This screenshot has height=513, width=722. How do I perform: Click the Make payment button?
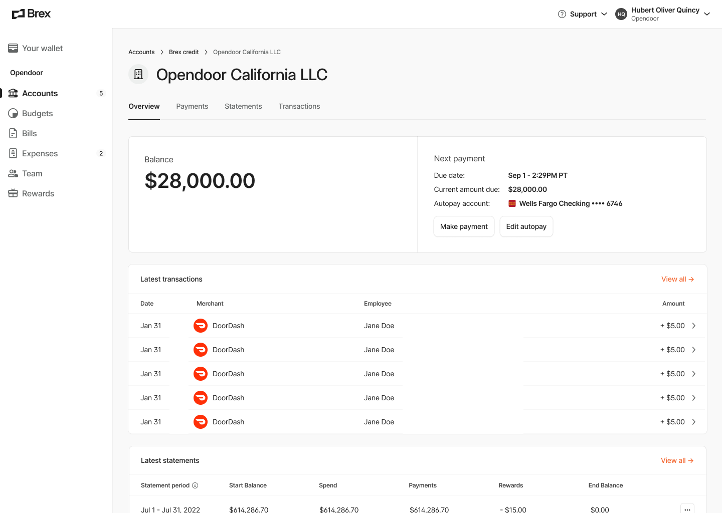click(464, 226)
